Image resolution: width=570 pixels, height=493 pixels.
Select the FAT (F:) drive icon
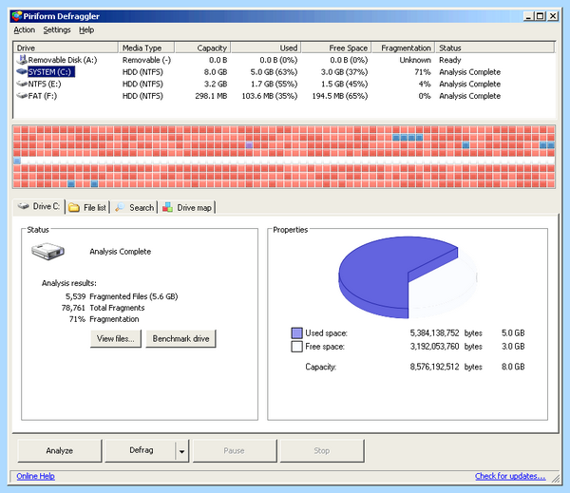pos(22,96)
